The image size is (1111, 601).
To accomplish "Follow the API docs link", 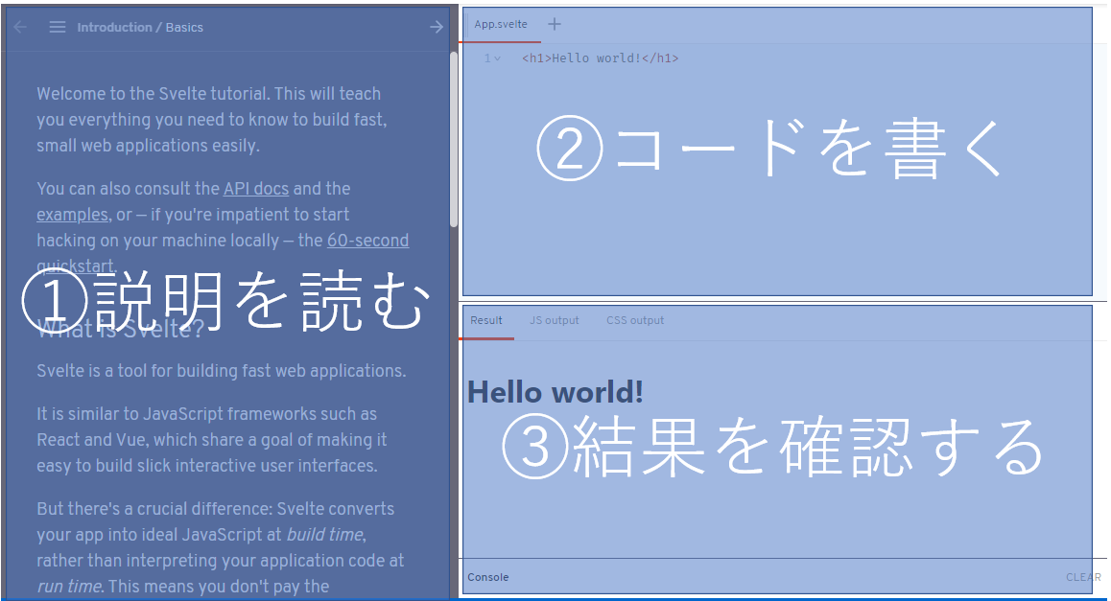I will [x=256, y=189].
